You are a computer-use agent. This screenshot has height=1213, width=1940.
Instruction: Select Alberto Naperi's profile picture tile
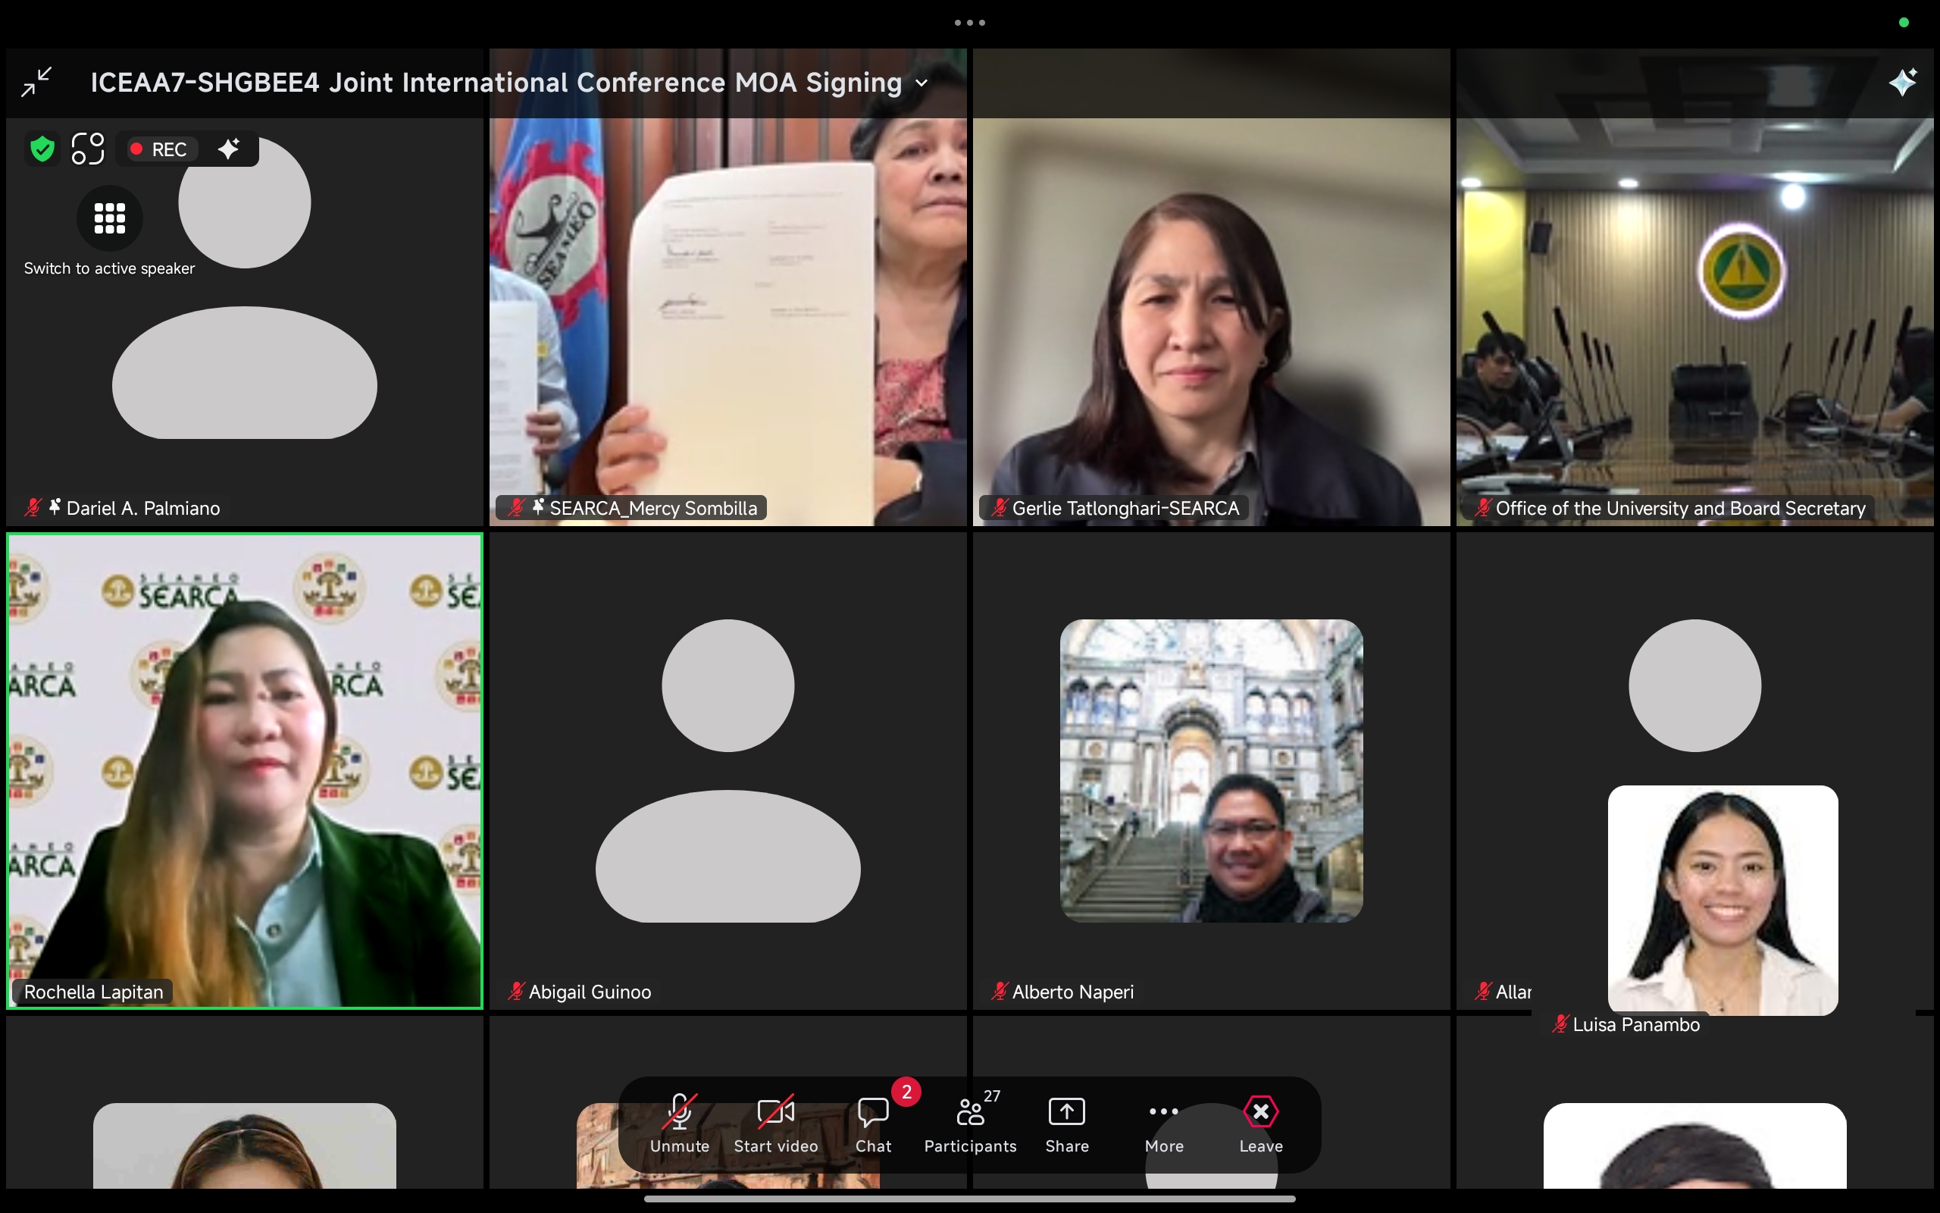pos(1211,770)
